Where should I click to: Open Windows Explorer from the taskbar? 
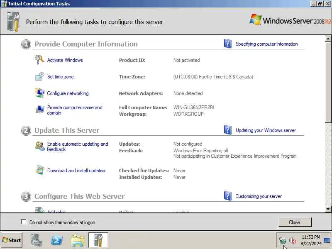[78, 241]
